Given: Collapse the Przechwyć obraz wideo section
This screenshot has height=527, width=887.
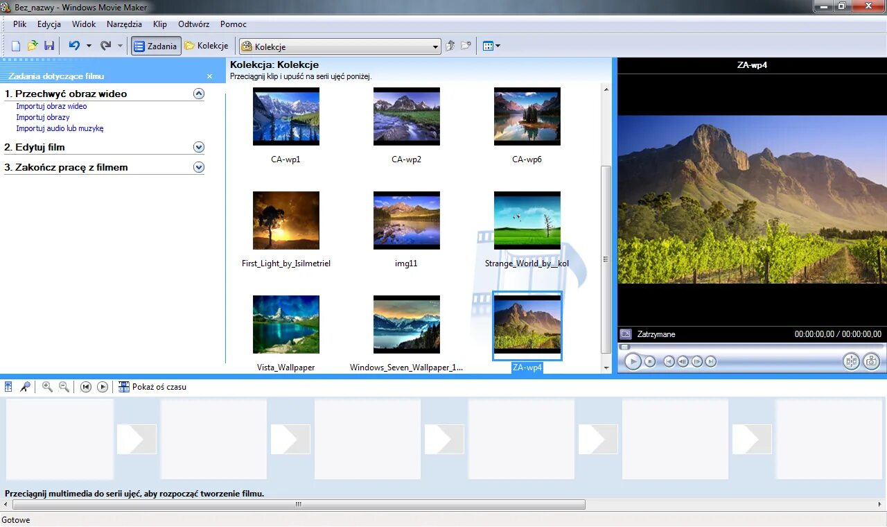Looking at the screenshot, I should coord(199,93).
